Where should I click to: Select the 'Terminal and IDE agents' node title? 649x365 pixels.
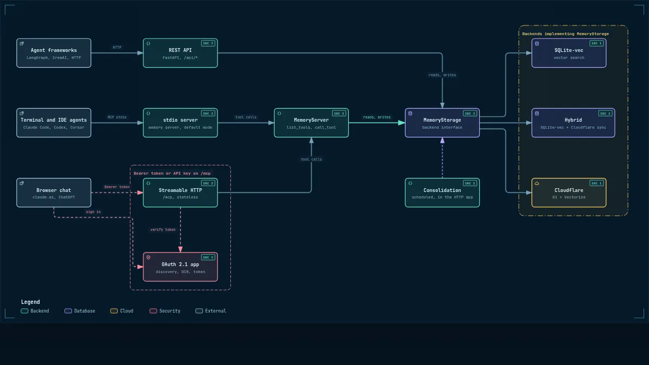tap(54, 120)
